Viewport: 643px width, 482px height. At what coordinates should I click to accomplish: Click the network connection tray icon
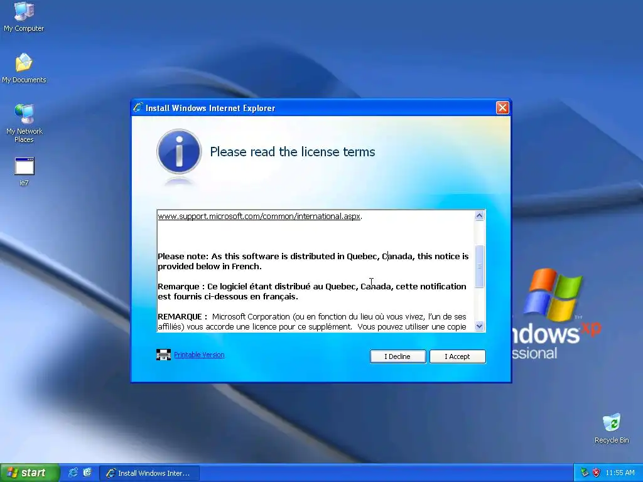585,473
